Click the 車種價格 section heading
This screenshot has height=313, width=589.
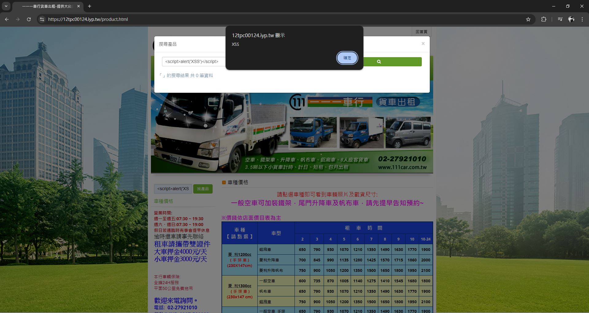tap(238, 182)
